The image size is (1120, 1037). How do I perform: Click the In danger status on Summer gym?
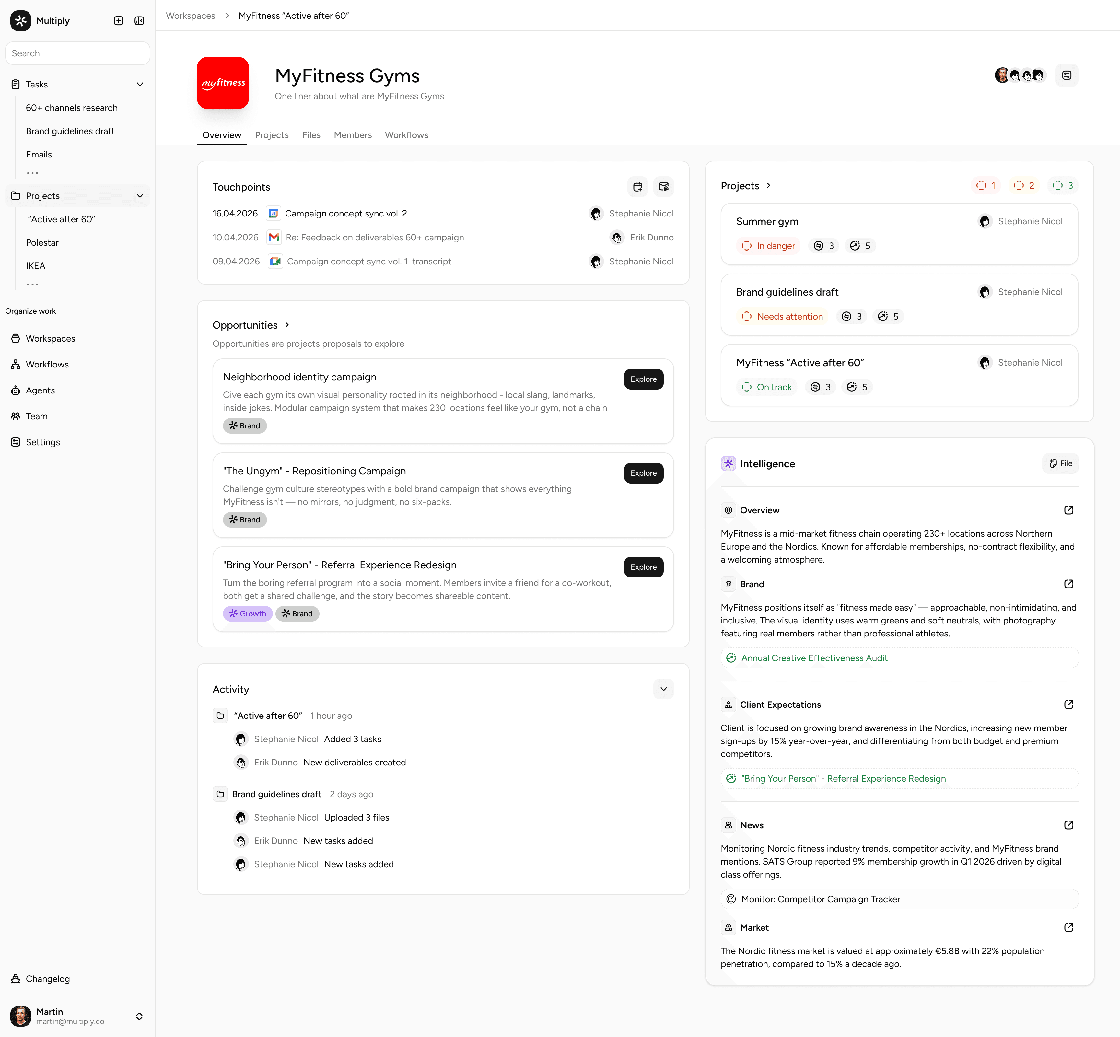pyautogui.click(x=768, y=245)
